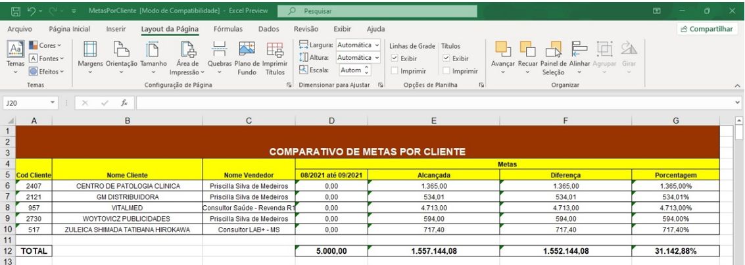The width and height of the screenshot is (745, 265).
Task: Click cell with VITALMED
Action: coord(128,208)
